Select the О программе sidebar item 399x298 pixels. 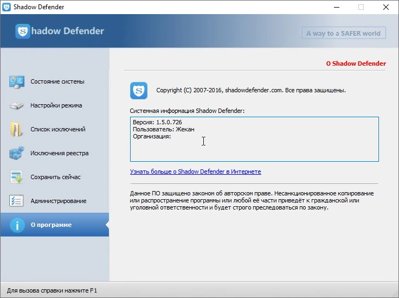[x=55, y=225]
